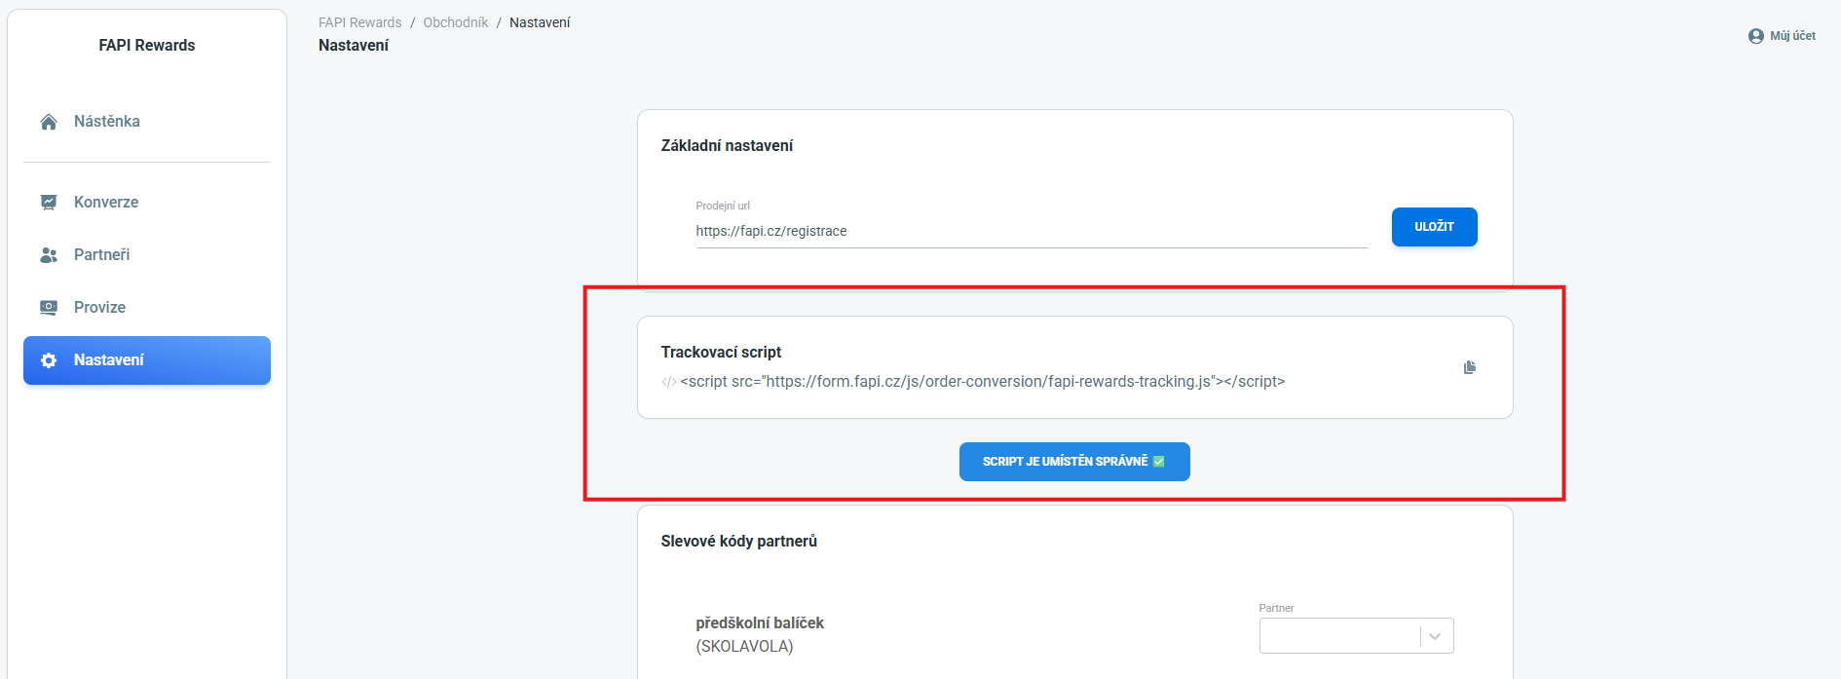The width and height of the screenshot is (1841, 679).
Task: Click the Můj účet avatar icon
Action: click(1756, 36)
